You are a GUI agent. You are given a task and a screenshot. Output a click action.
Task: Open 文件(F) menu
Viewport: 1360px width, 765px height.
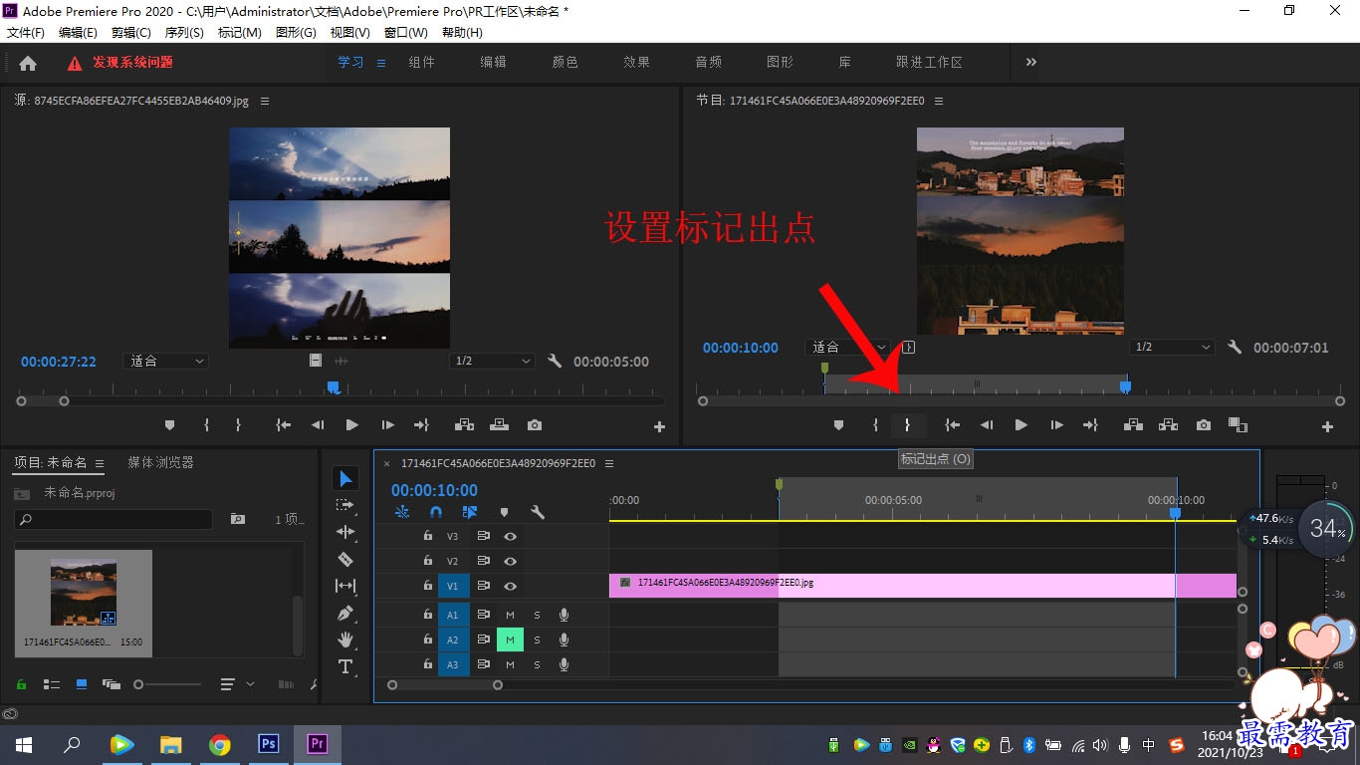pos(26,33)
